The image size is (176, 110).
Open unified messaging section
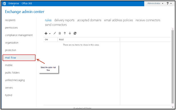pyautogui.click(x=15, y=80)
